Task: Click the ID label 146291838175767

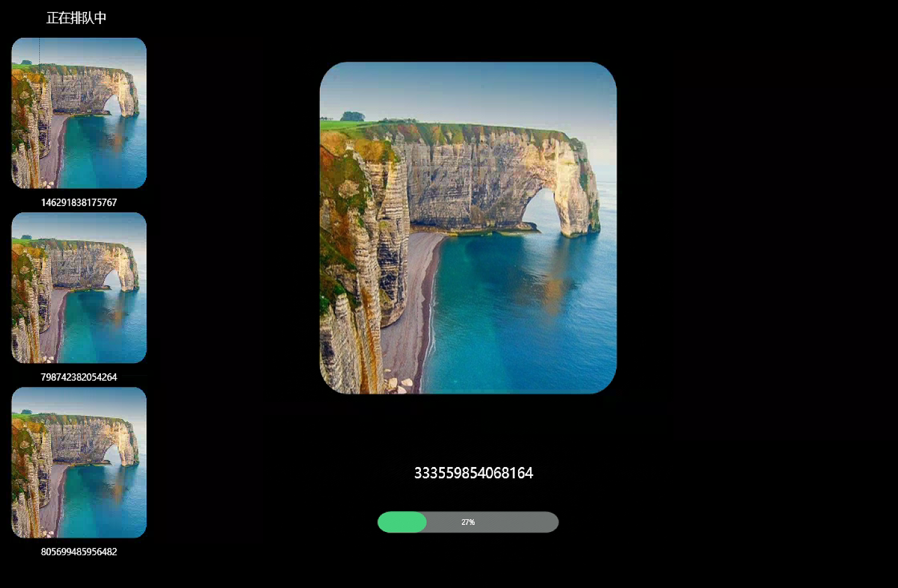Action: click(x=79, y=202)
